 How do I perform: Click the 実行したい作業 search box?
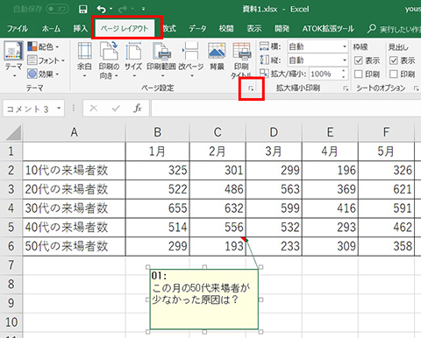click(x=395, y=29)
